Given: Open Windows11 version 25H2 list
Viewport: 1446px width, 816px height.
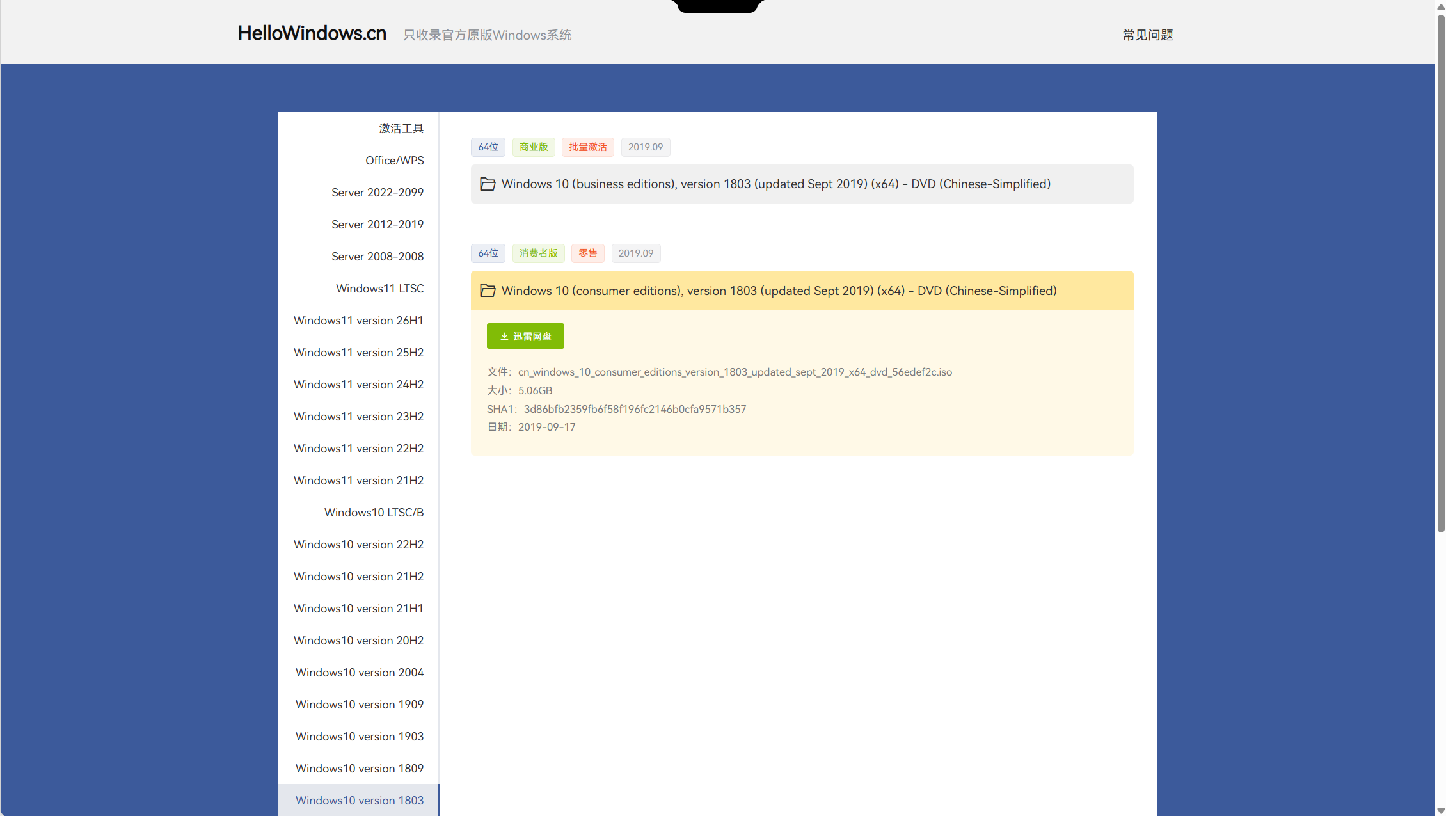Looking at the screenshot, I should pyautogui.click(x=358, y=352).
